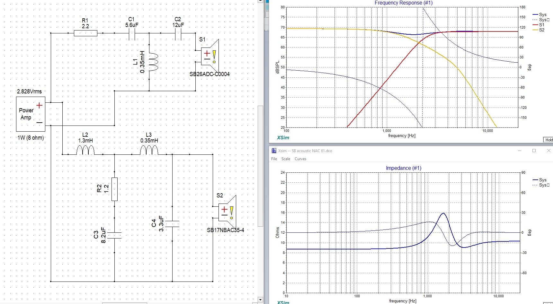The image size is (553, 304).
Task: Select inductor L1 0.35mH symbol
Action: tap(154, 62)
